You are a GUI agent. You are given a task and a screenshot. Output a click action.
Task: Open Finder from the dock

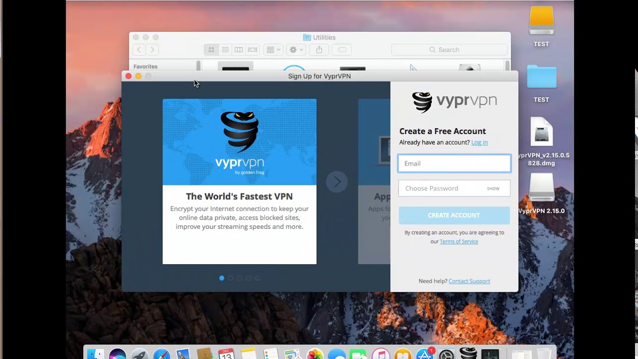click(x=95, y=354)
